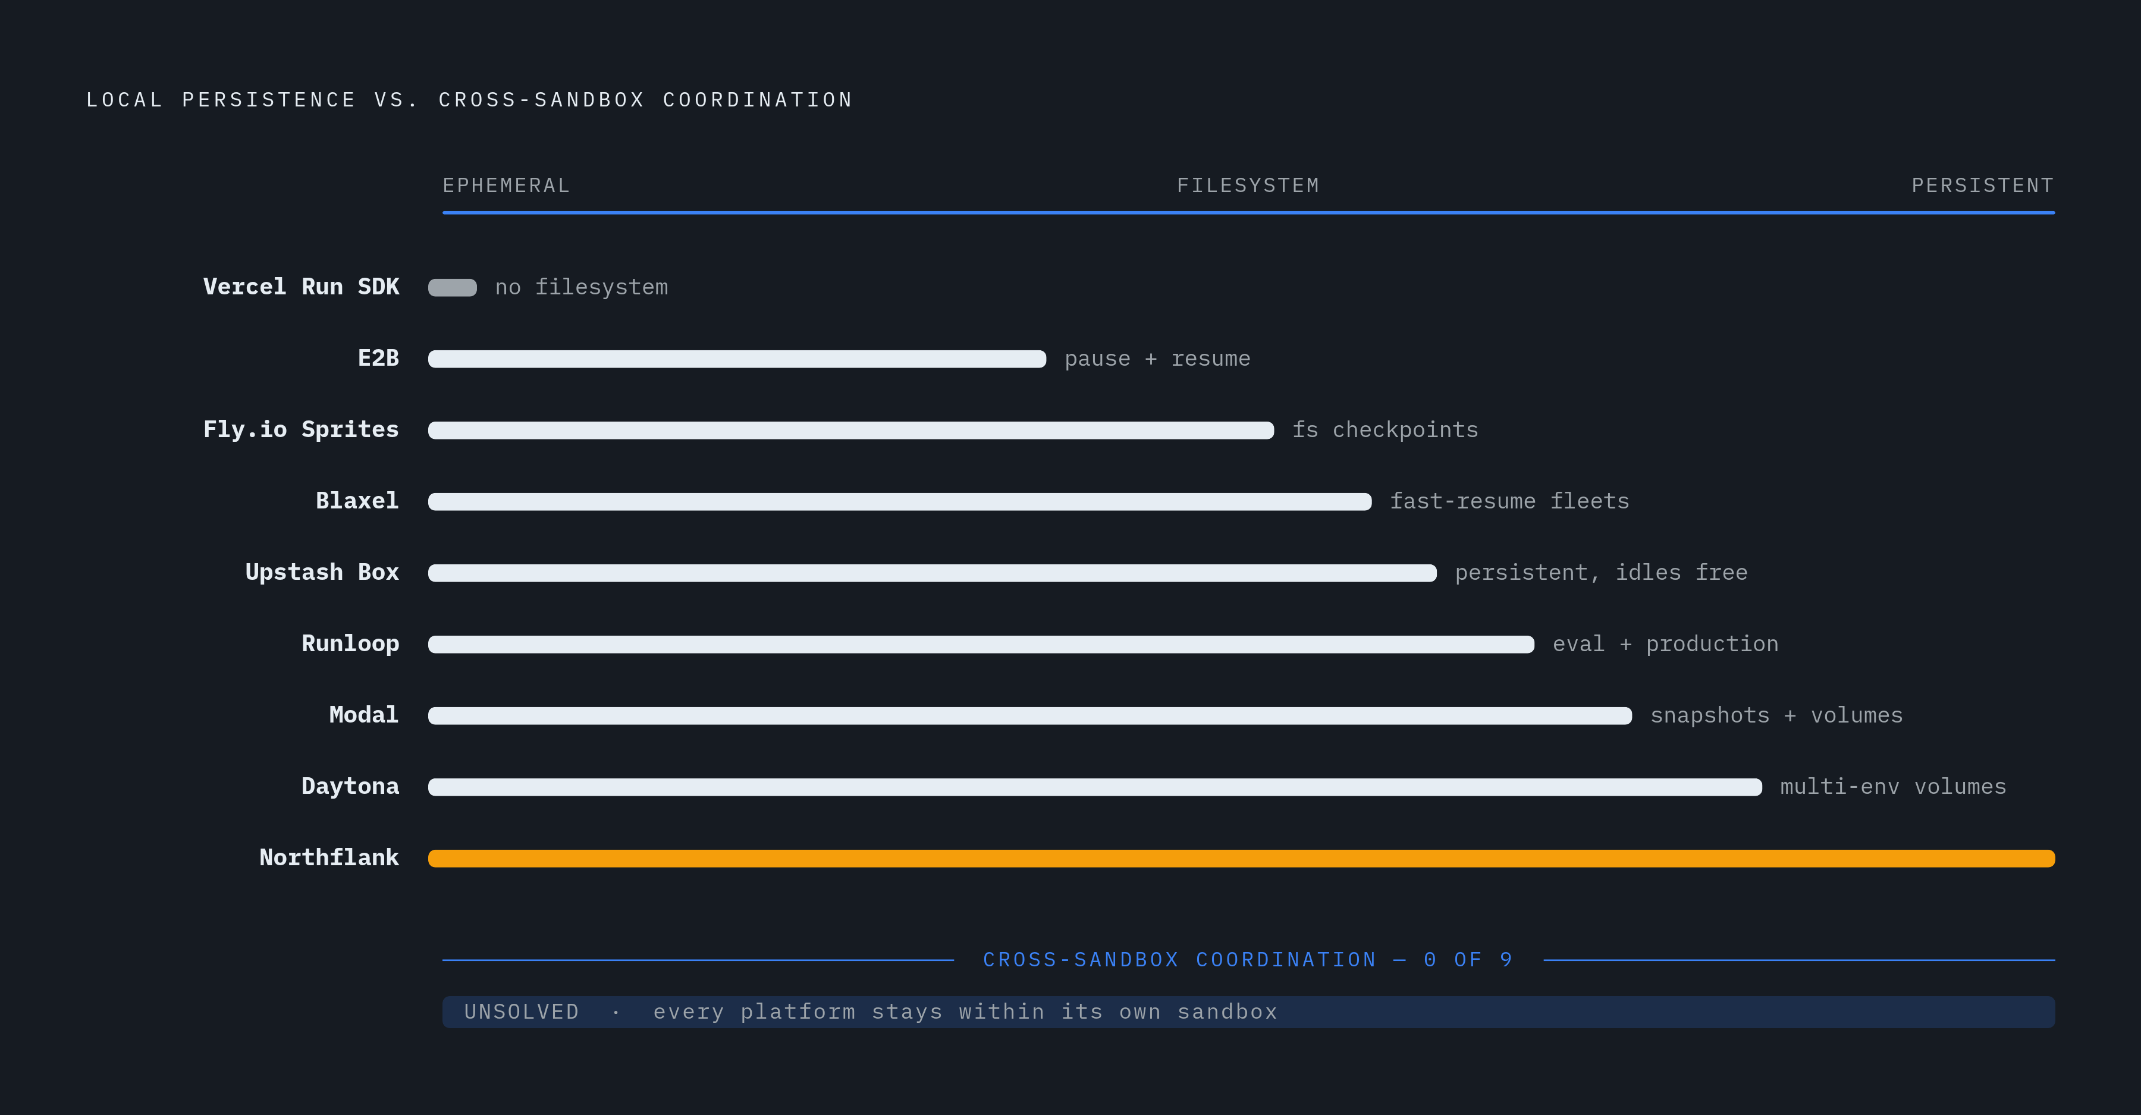Click the Upstash Box persistence bar

[933, 573]
